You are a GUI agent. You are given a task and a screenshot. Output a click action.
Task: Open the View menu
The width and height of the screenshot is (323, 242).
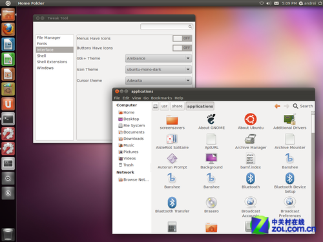pos(136,98)
